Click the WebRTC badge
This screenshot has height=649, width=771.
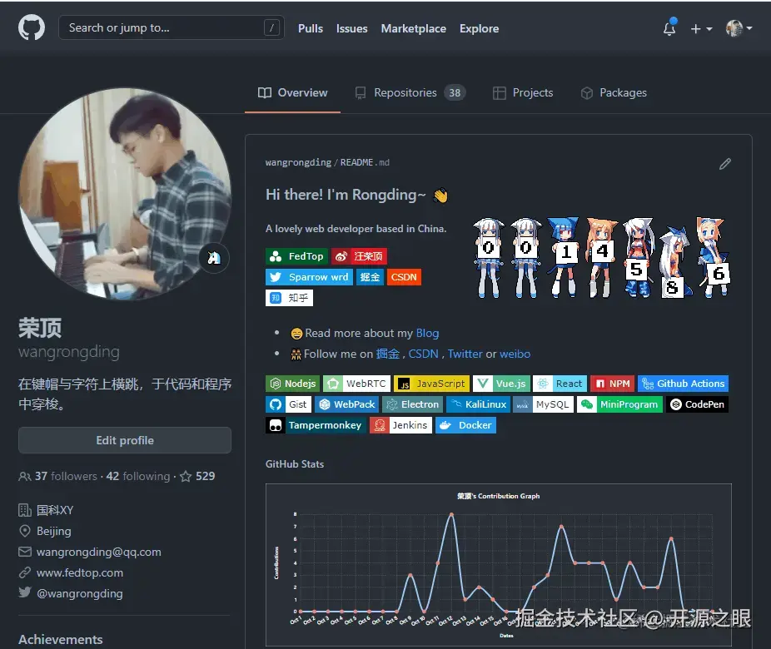click(356, 384)
